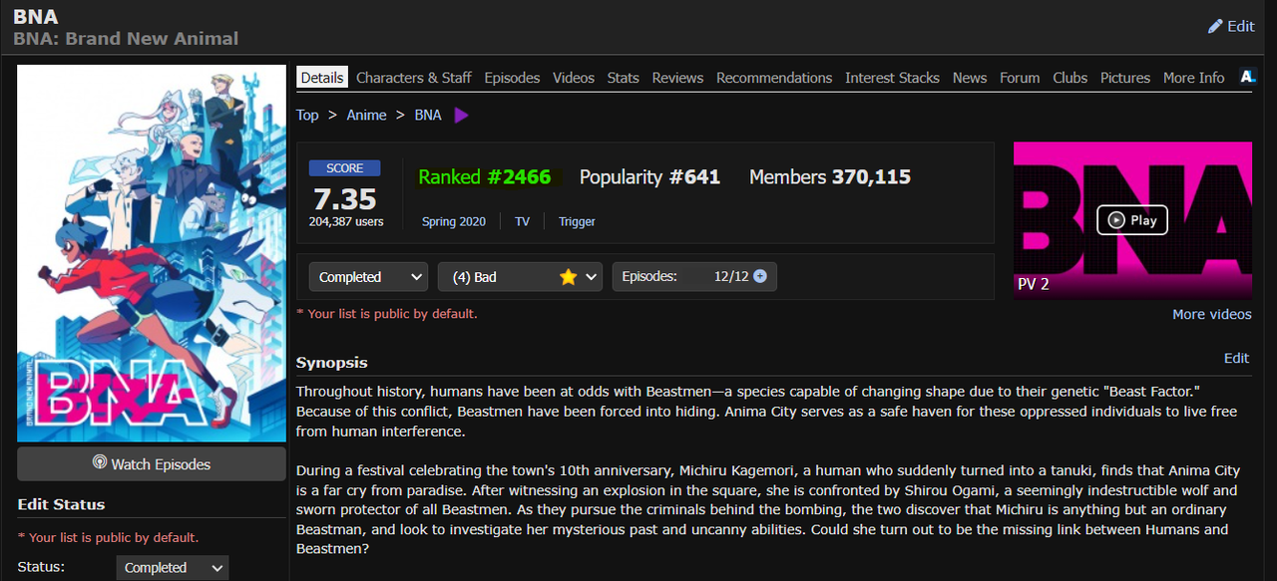Open the Forum tab
Screen dimensions: 1277x581
click(x=1020, y=77)
